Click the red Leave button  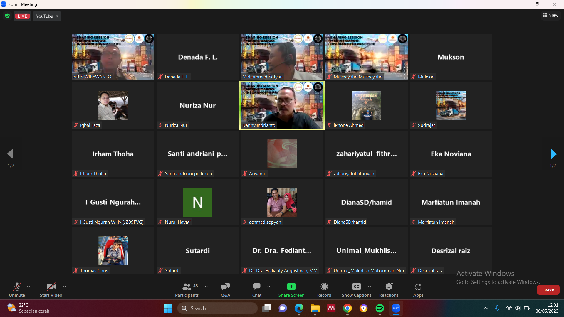pyautogui.click(x=548, y=290)
